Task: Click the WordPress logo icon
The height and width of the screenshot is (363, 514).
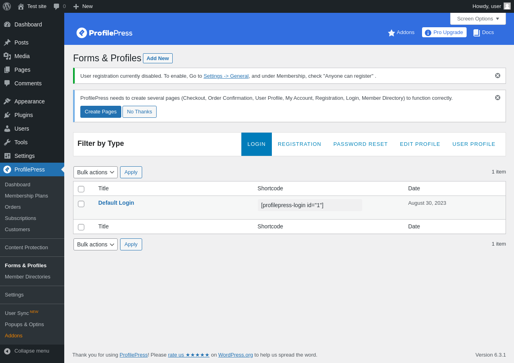Action: [7, 6]
